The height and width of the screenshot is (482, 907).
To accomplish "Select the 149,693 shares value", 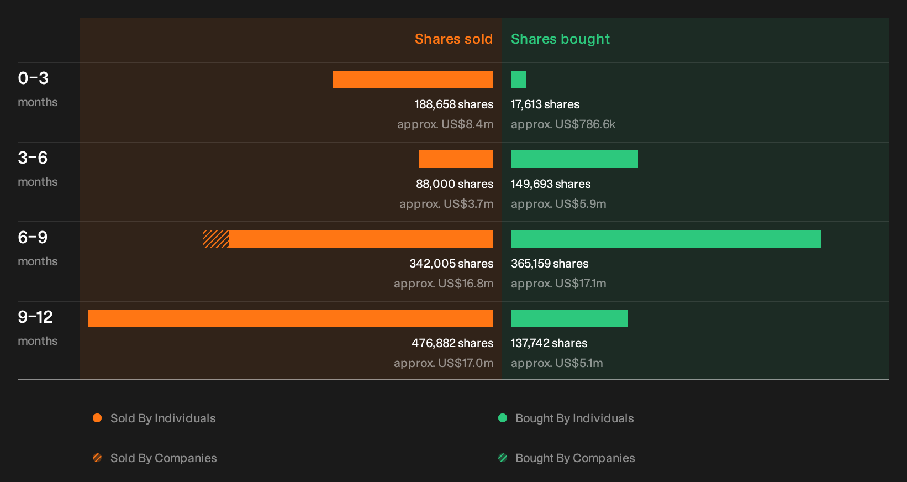I will [551, 184].
